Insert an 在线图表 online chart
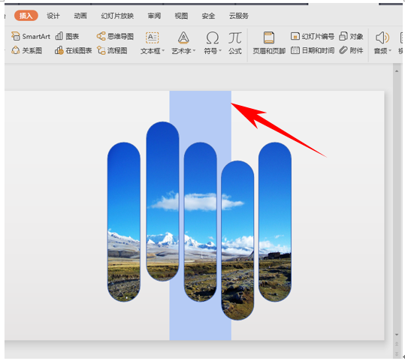 (x=74, y=50)
